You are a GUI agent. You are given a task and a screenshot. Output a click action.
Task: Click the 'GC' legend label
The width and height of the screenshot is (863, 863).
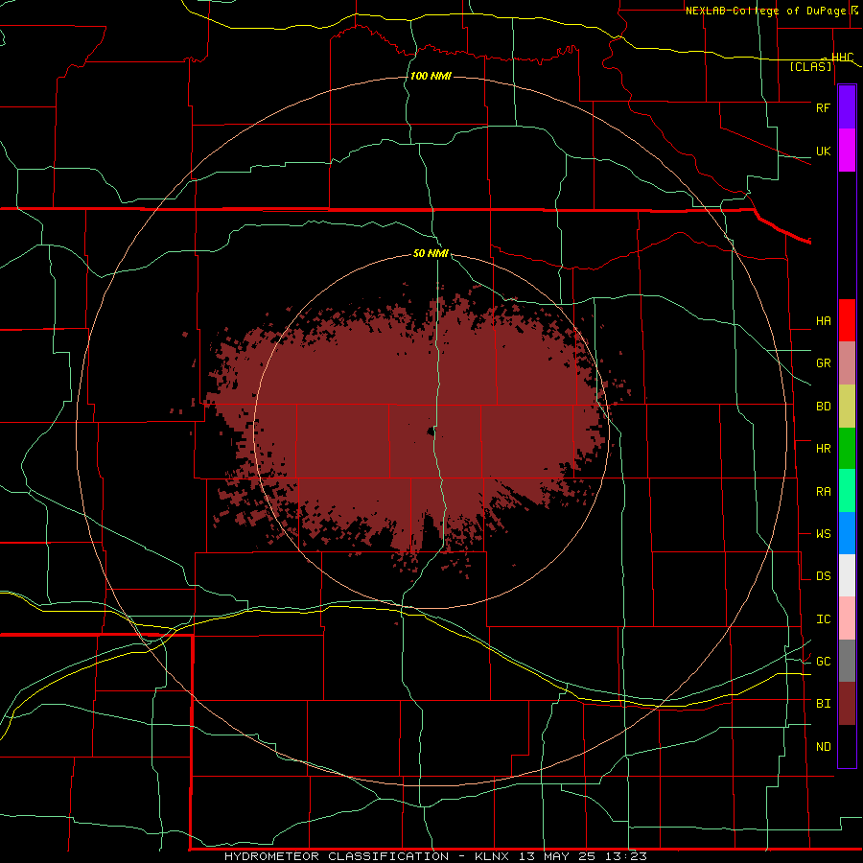tap(823, 662)
